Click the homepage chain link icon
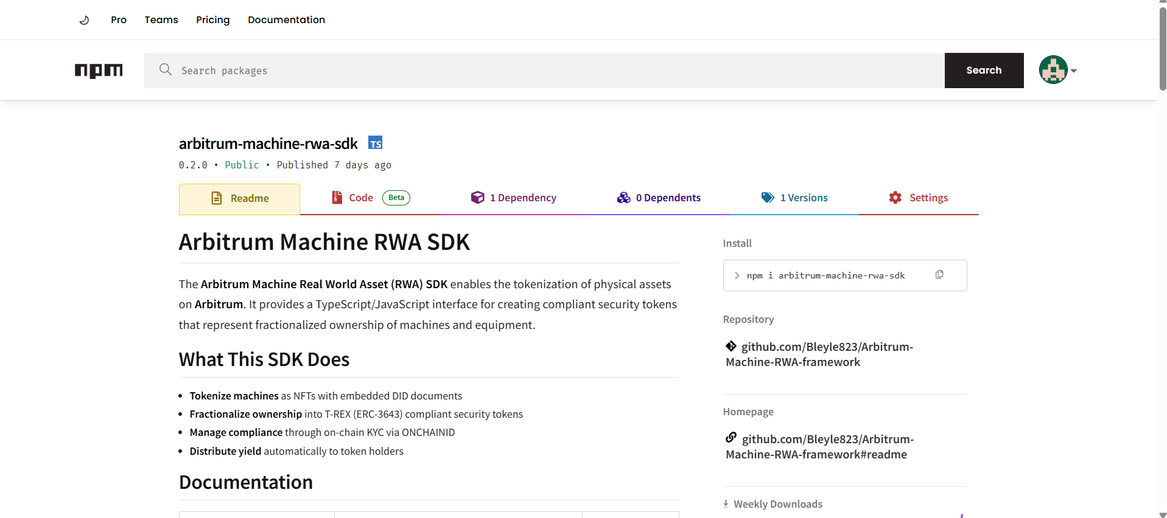 click(731, 438)
